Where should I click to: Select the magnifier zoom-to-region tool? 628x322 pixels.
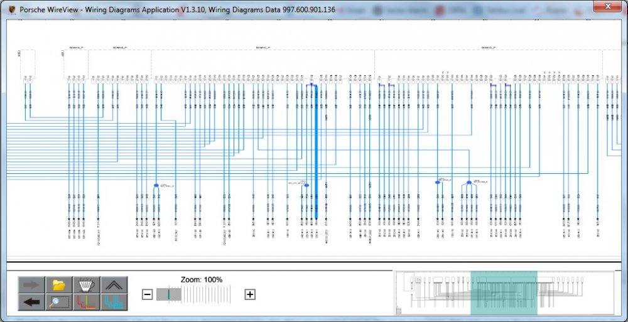point(59,302)
